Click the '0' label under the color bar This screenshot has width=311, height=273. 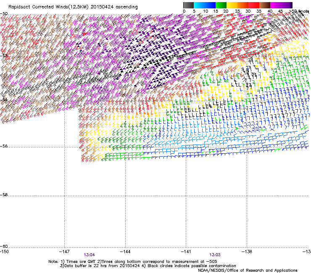point(184,11)
